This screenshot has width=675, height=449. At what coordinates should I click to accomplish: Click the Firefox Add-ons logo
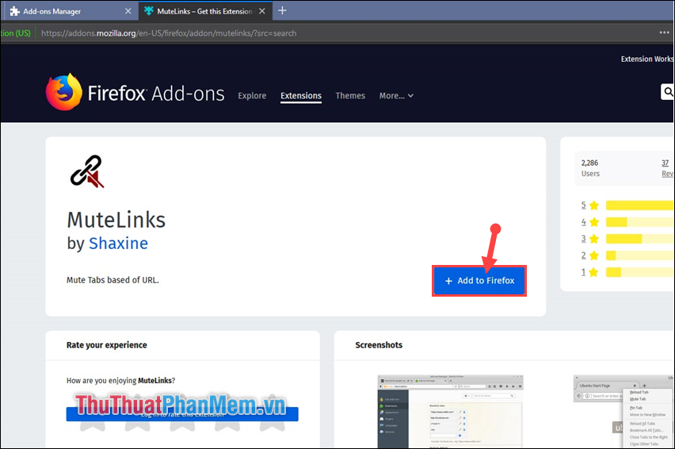pos(135,92)
